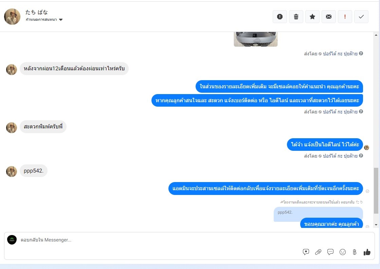The width and height of the screenshot is (380, 269).
Task: Open the emoji picker
Action: click(342, 252)
